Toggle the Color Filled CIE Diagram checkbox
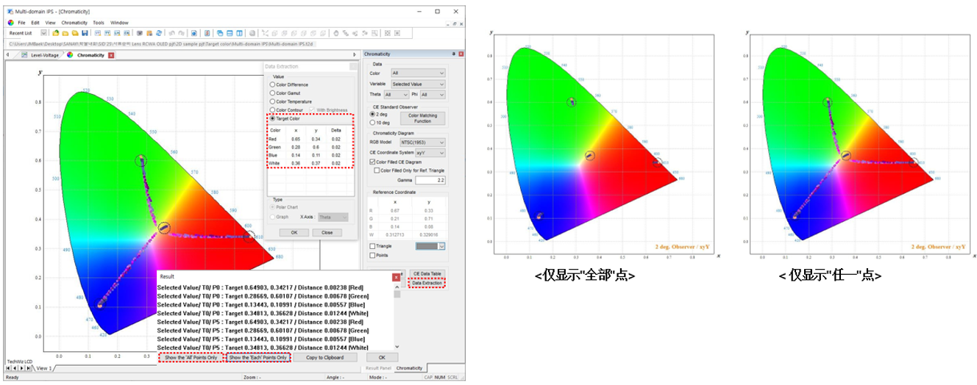 pyautogui.click(x=372, y=161)
